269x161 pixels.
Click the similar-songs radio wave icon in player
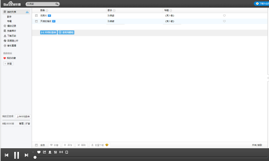[x=61, y=152]
